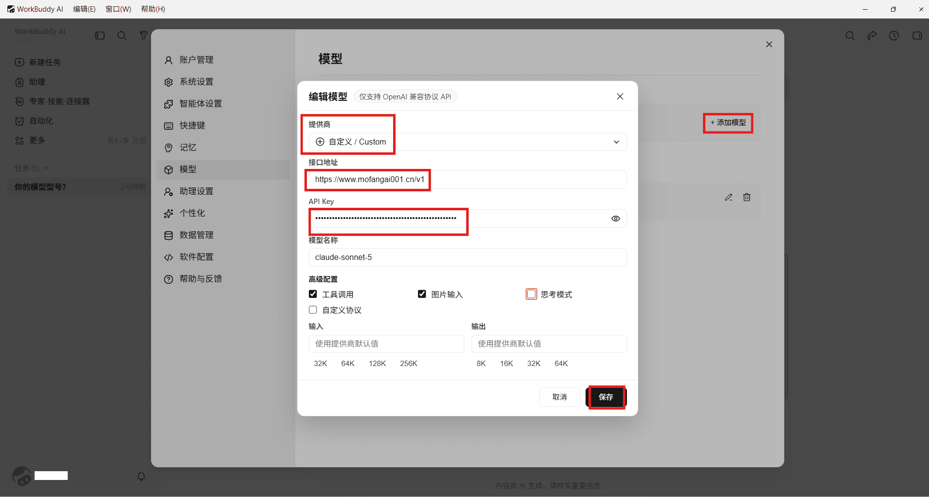Select 8K output preset
Viewport: 929px width, 497px height.
click(481, 364)
